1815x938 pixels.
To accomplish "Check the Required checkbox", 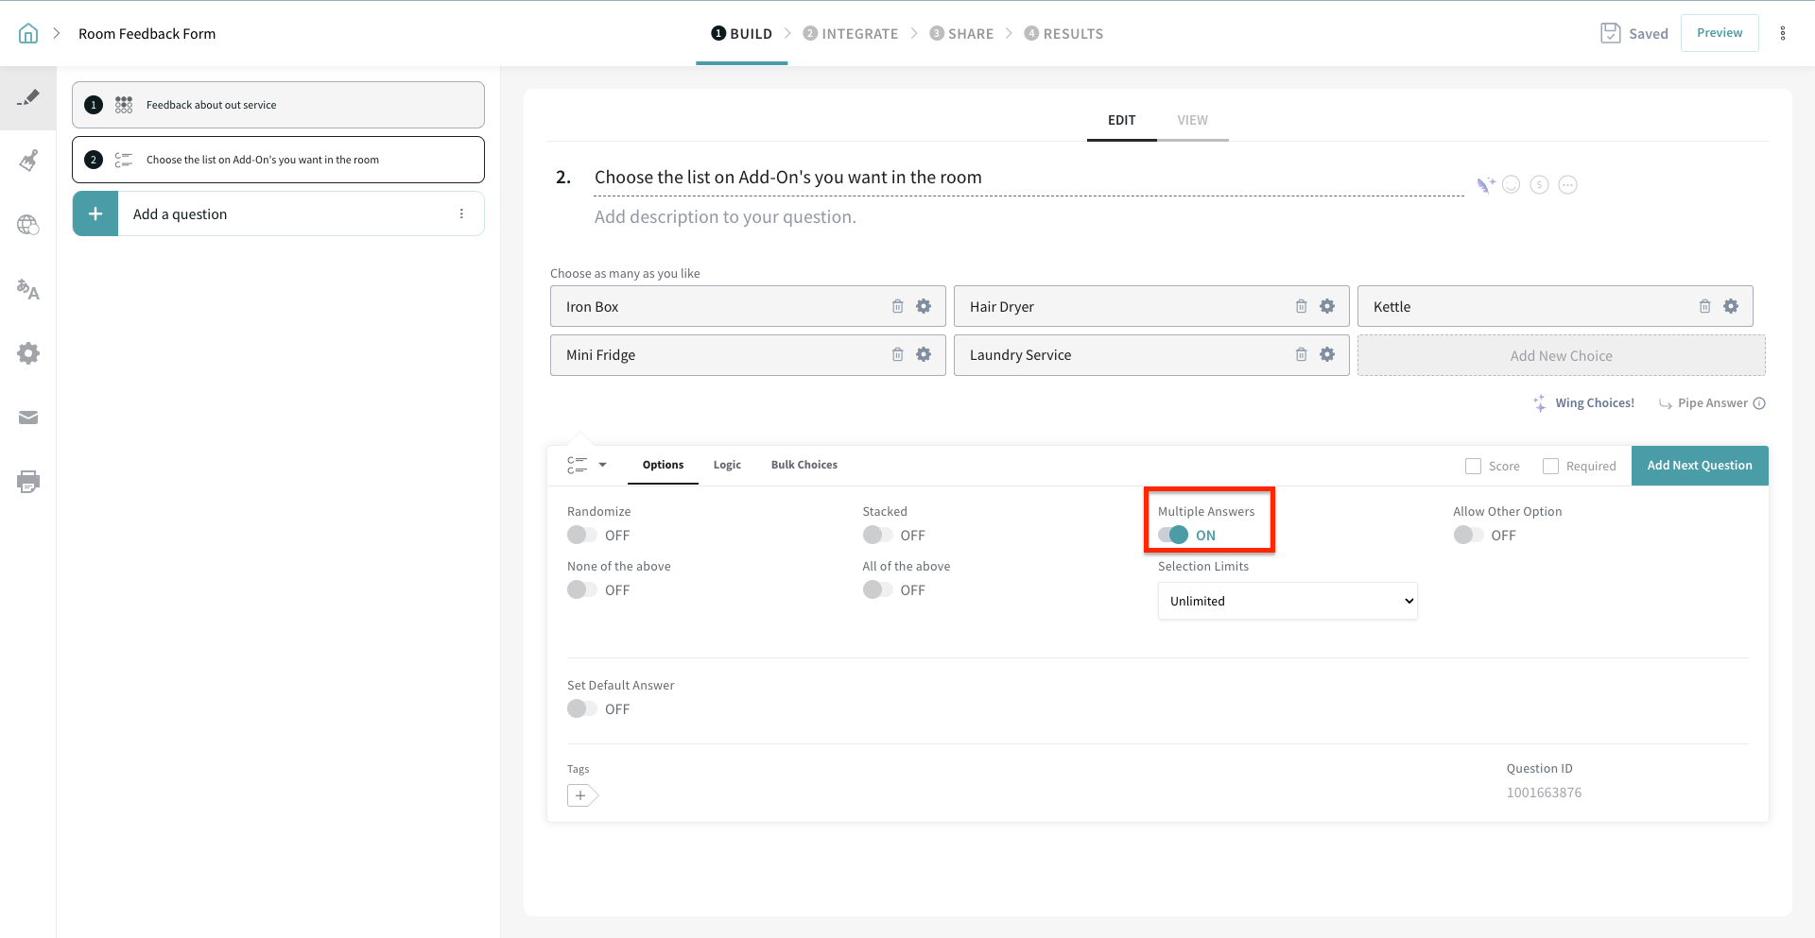I will [1550, 466].
